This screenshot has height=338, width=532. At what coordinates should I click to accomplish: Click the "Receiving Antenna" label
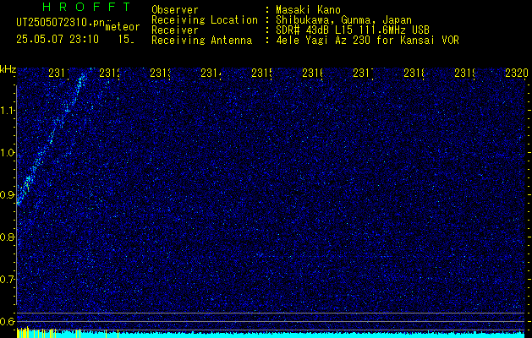(202, 41)
